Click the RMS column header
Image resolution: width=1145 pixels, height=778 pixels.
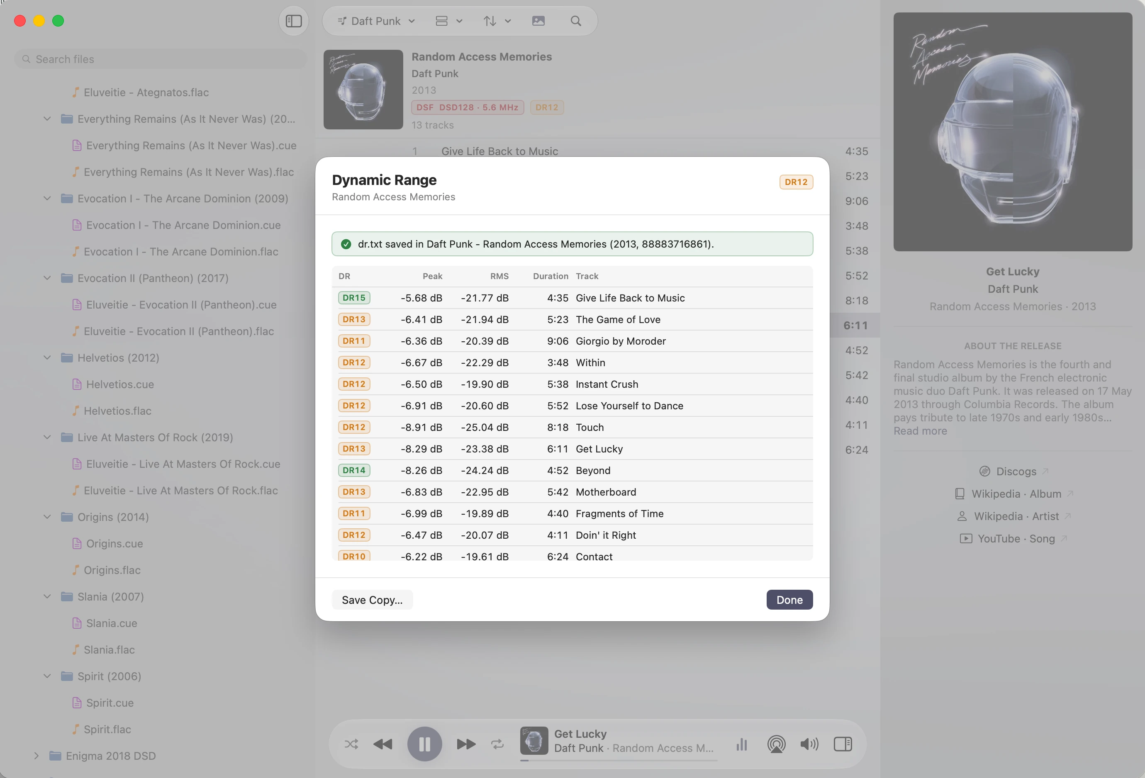coord(499,276)
